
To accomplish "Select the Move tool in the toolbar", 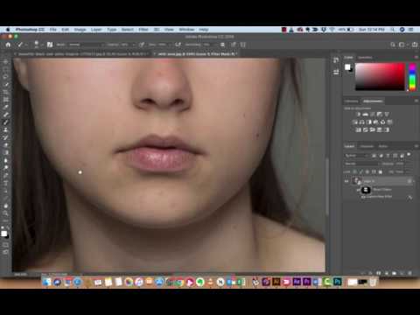I will click(x=5, y=62).
